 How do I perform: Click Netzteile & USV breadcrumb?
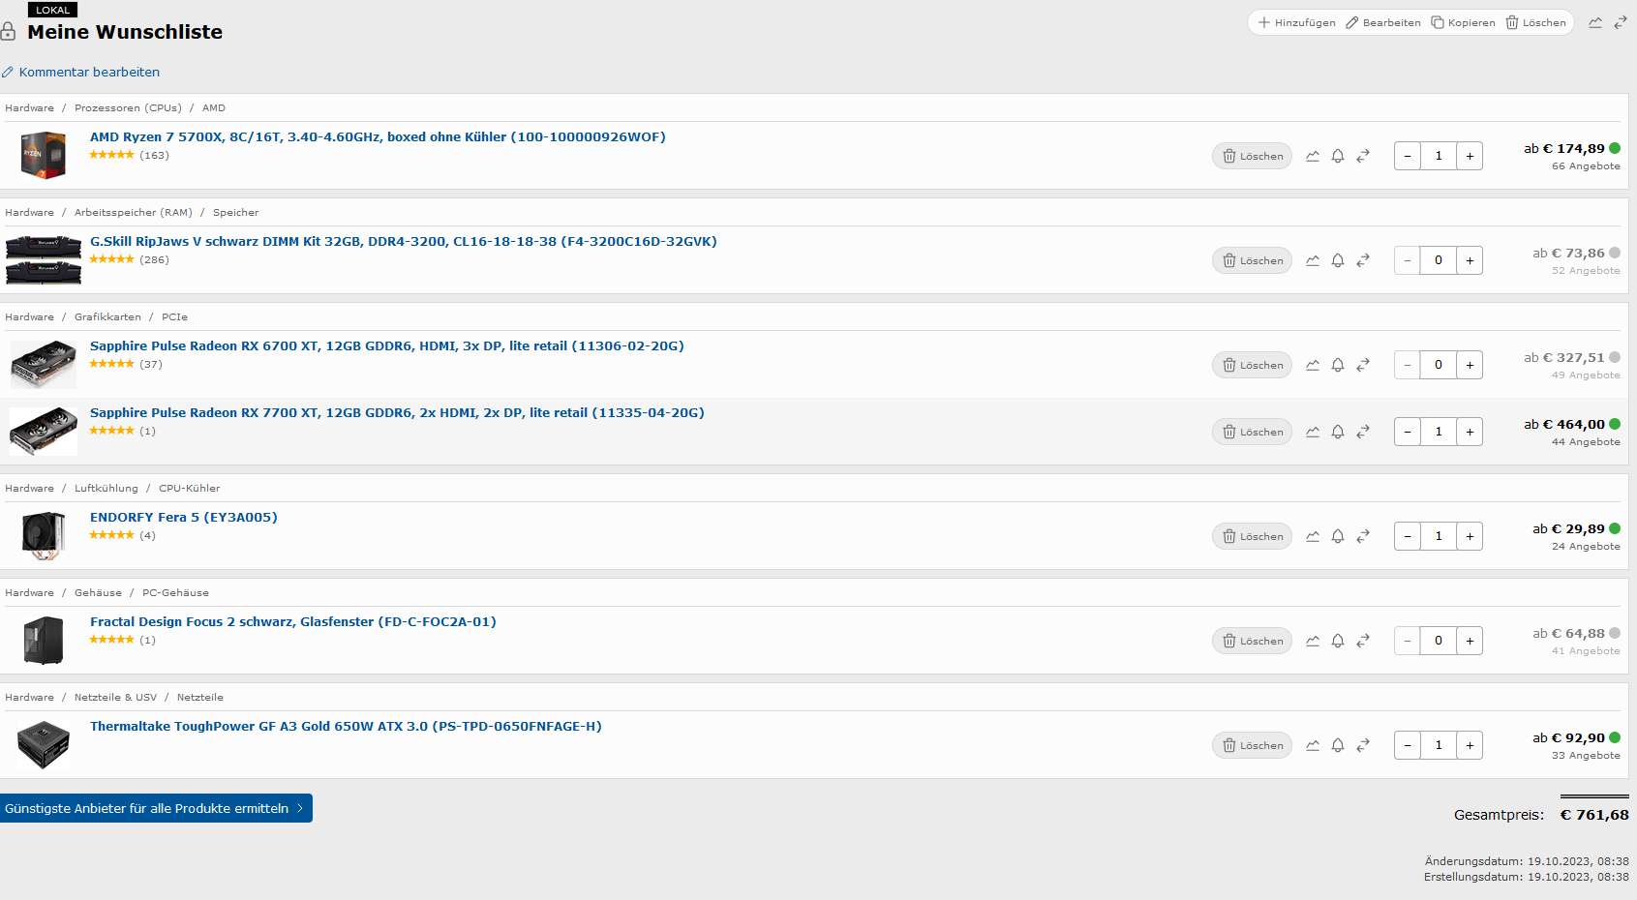point(115,697)
